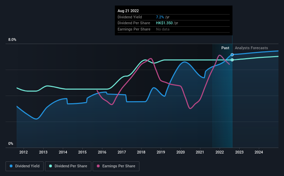Toggle the Dividend Yield legend button
Screen dimensions: 284x176
point(25,166)
